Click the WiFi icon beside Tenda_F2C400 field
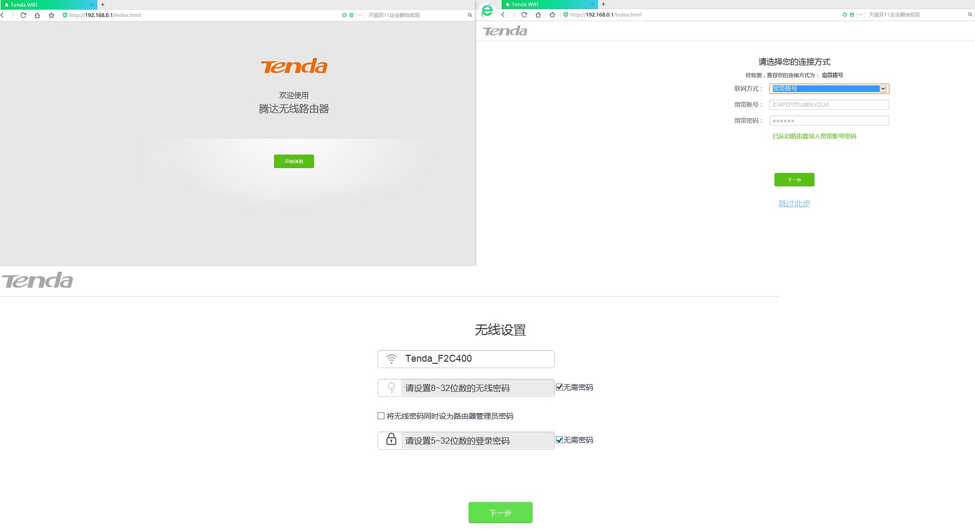The image size is (975, 529). [391, 359]
